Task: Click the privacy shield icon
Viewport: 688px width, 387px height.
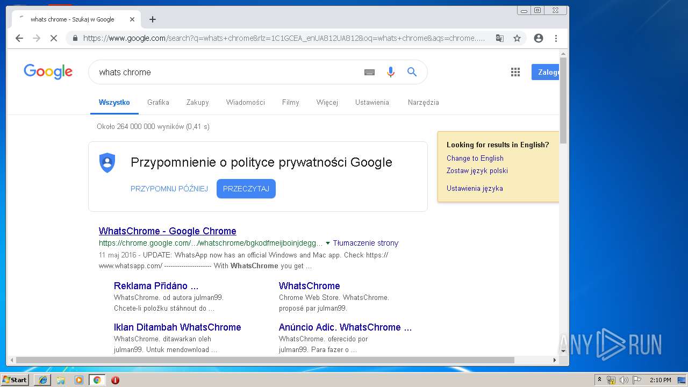Action: click(x=107, y=163)
